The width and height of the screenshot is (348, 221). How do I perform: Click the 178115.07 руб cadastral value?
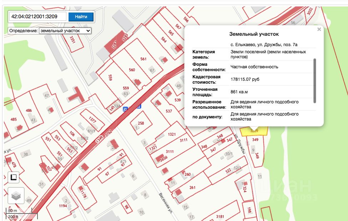tap(245, 79)
